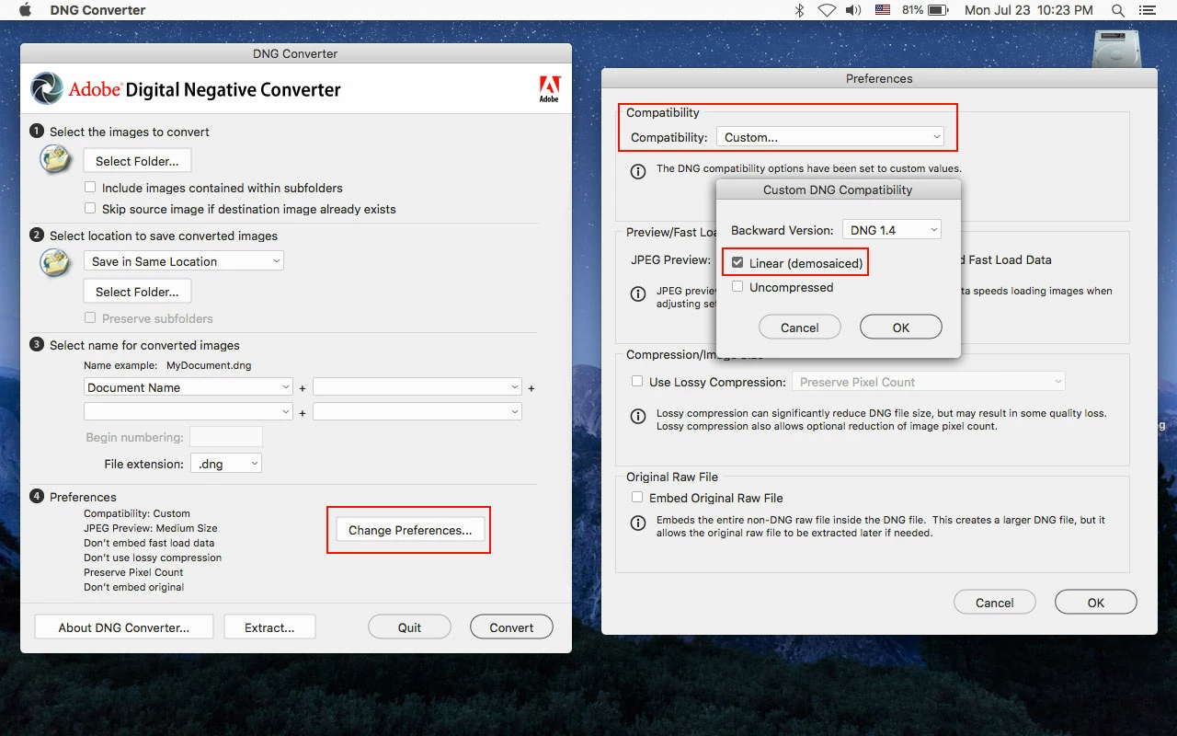The height and width of the screenshot is (736, 1177).
Task: Click Change Preferences button
Action: pos(410,530)
